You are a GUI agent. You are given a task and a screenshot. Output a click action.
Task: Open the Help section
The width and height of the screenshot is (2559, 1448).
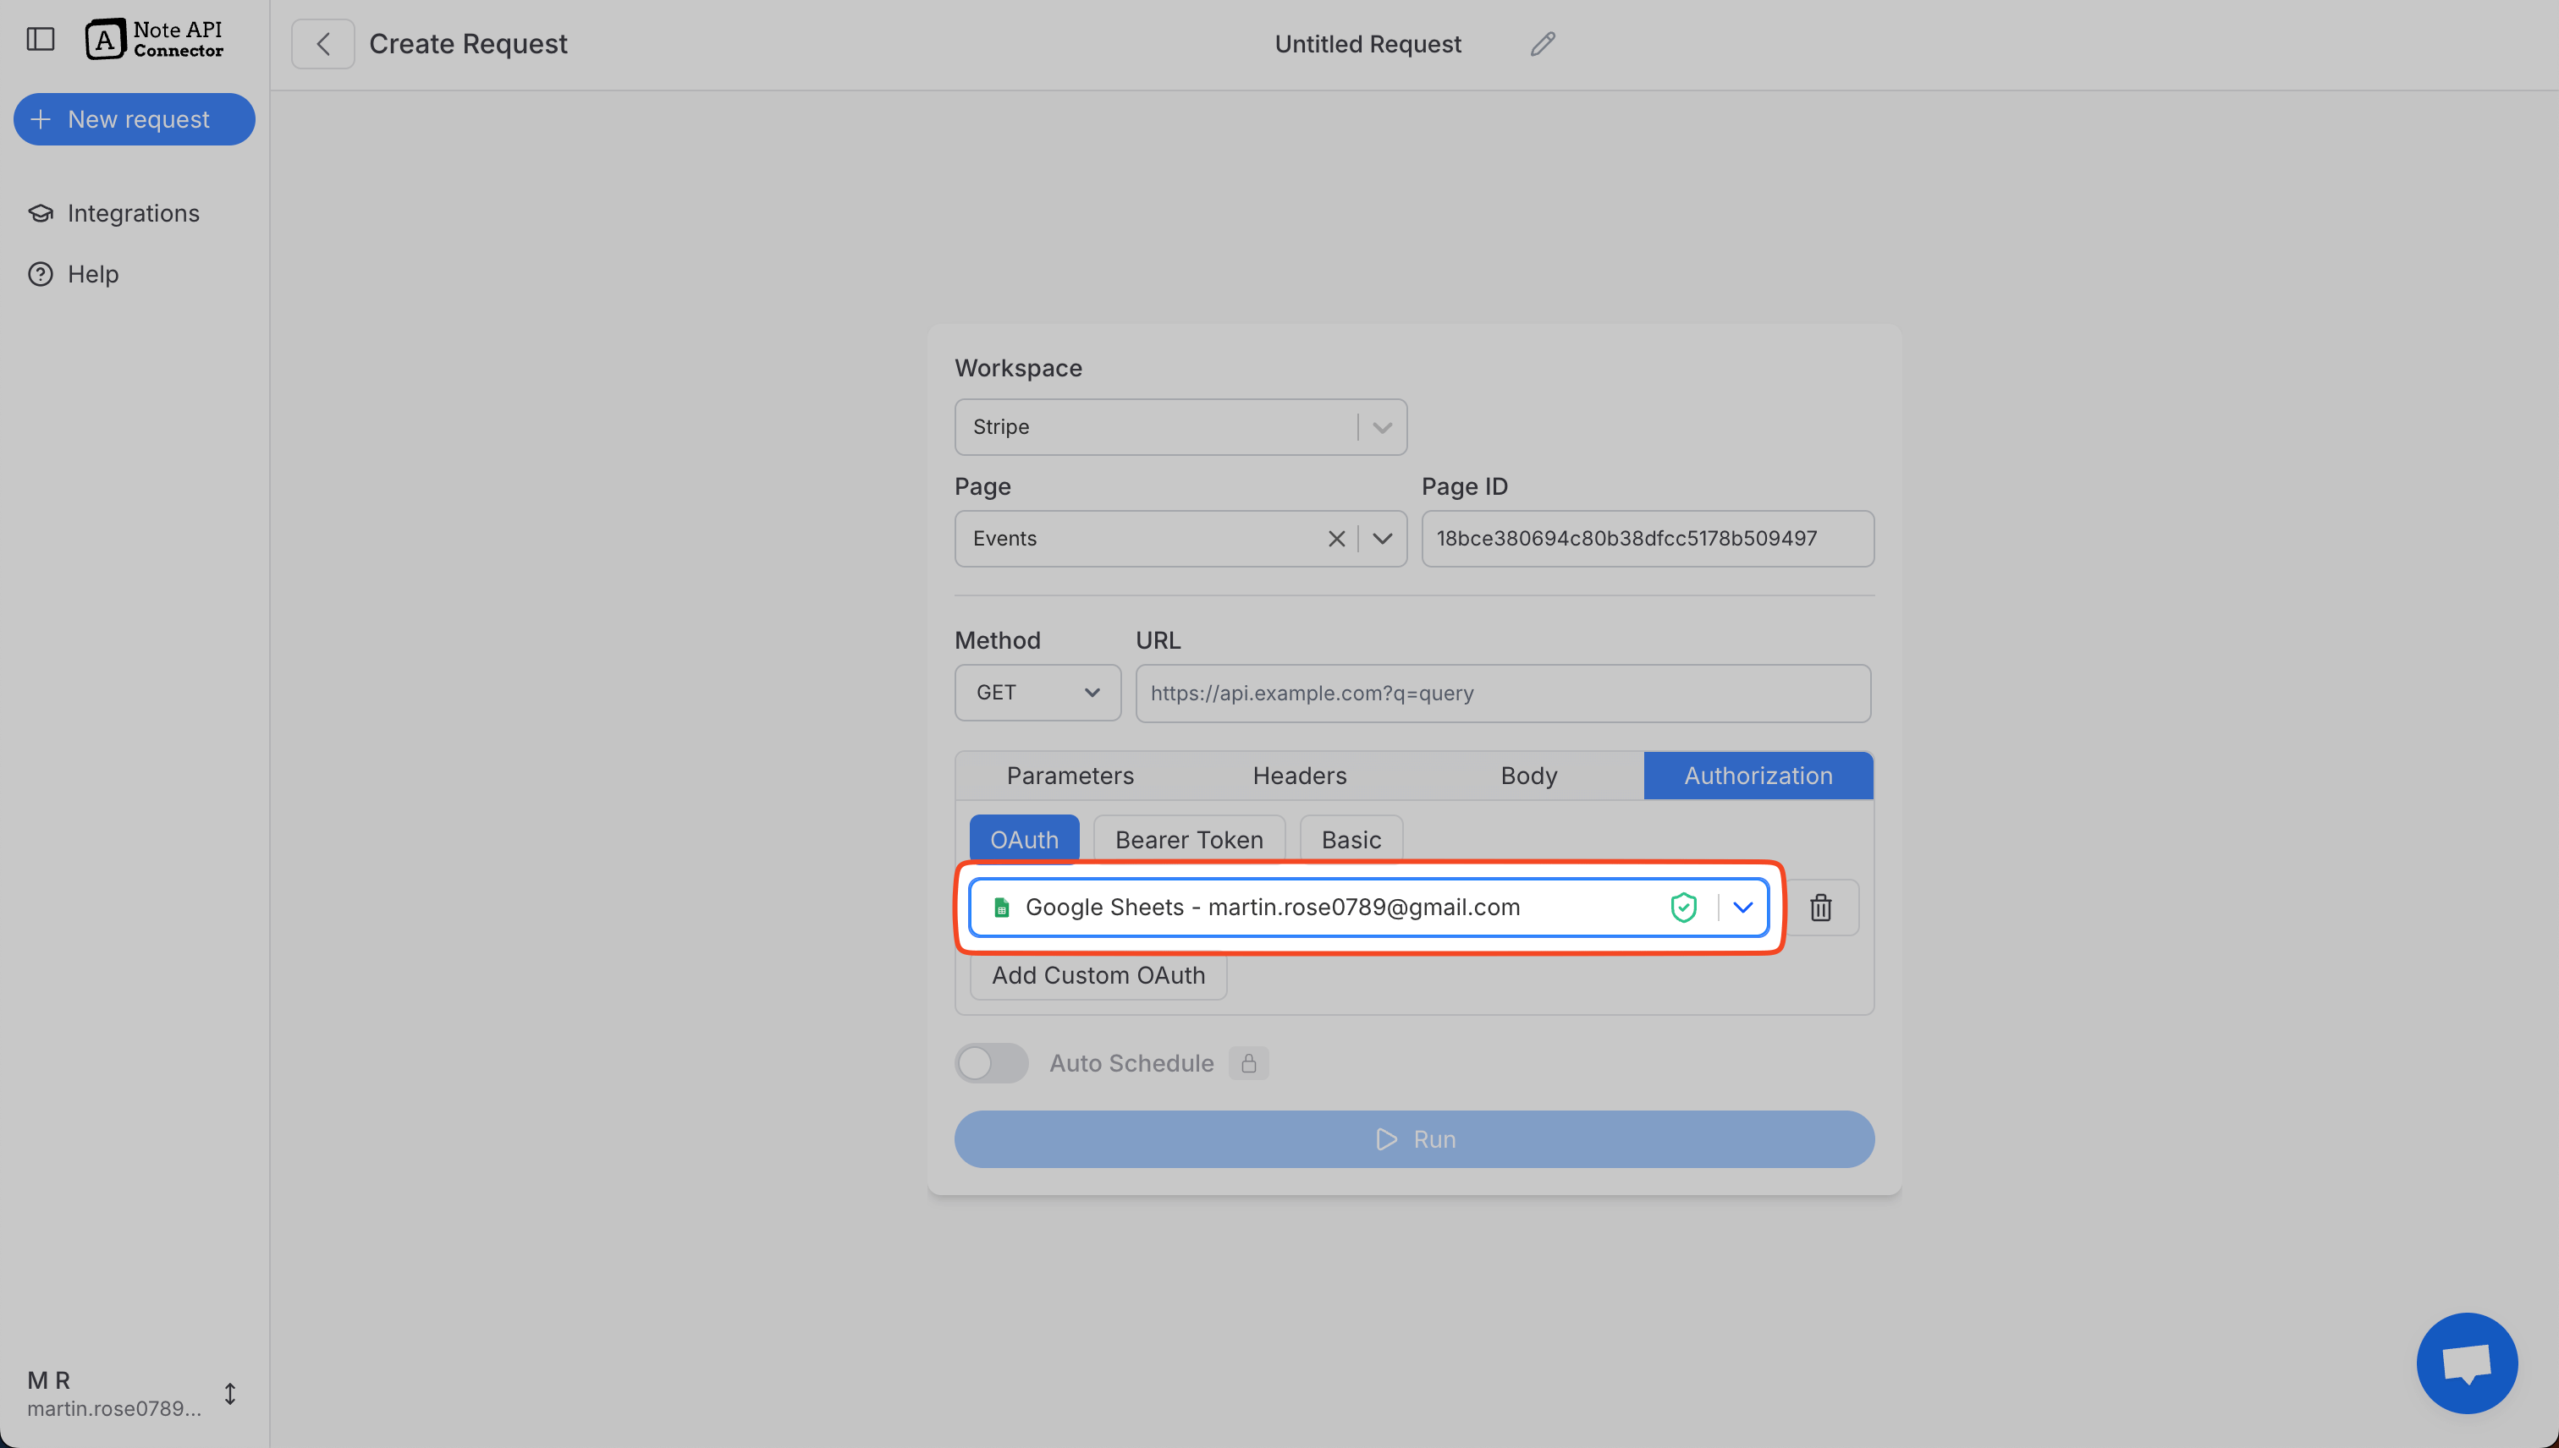coord(92,275)
